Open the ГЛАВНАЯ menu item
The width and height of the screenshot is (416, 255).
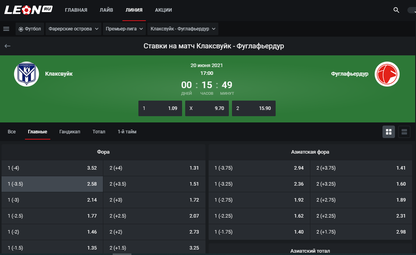point(76,10)
